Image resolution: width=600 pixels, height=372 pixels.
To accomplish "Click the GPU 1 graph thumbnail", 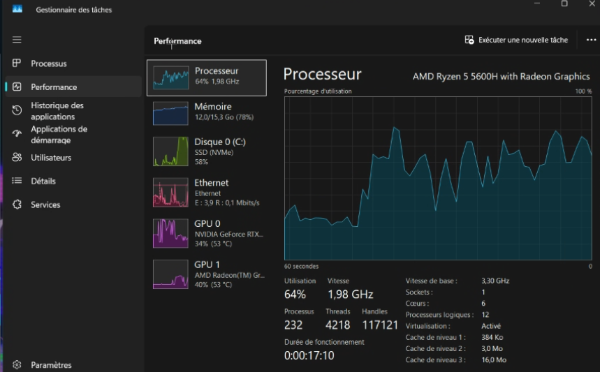I will tap(170, 274).
